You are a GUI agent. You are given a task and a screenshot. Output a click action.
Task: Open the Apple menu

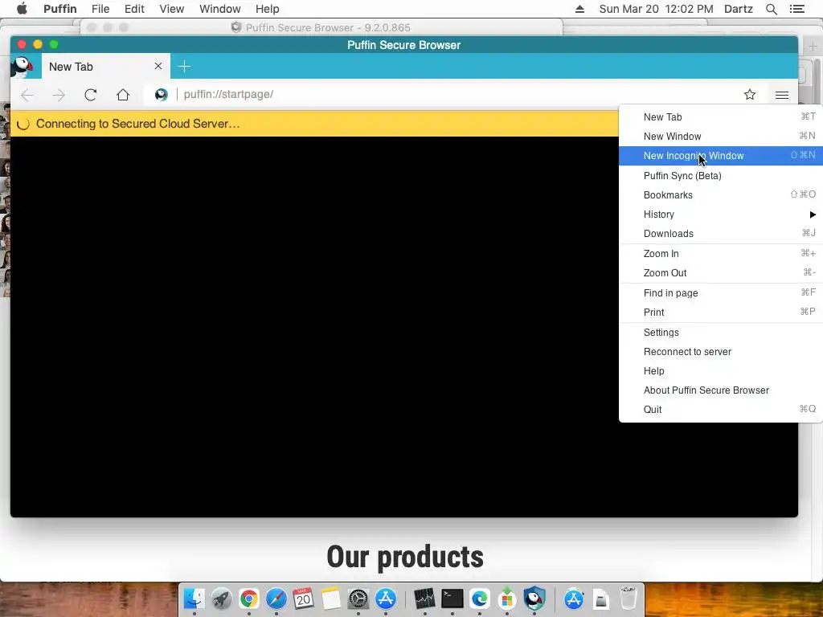[22, 8]
